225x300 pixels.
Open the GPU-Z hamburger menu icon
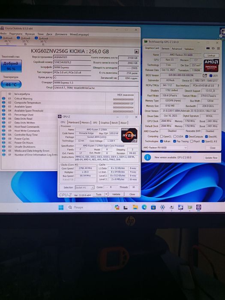point(218,48)
